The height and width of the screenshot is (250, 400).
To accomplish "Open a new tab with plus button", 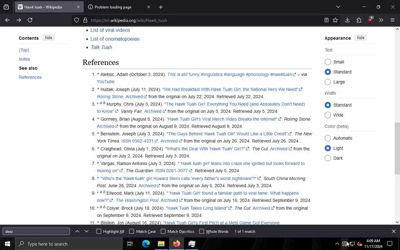I will coord(161,7).
